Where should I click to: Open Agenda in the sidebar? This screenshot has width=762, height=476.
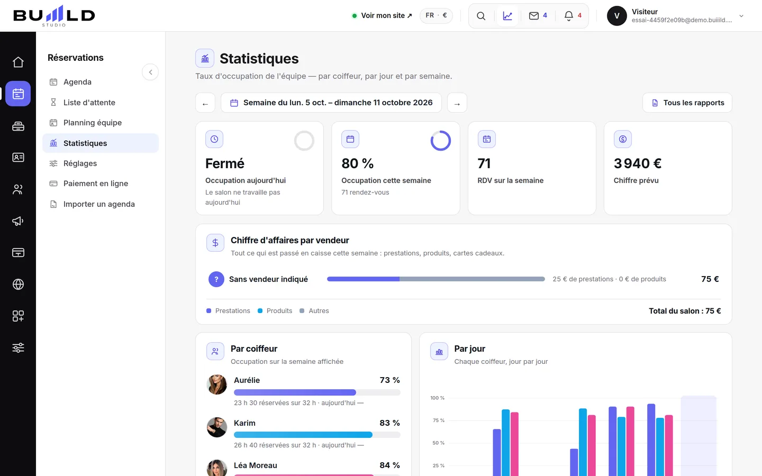pos(101,82)
